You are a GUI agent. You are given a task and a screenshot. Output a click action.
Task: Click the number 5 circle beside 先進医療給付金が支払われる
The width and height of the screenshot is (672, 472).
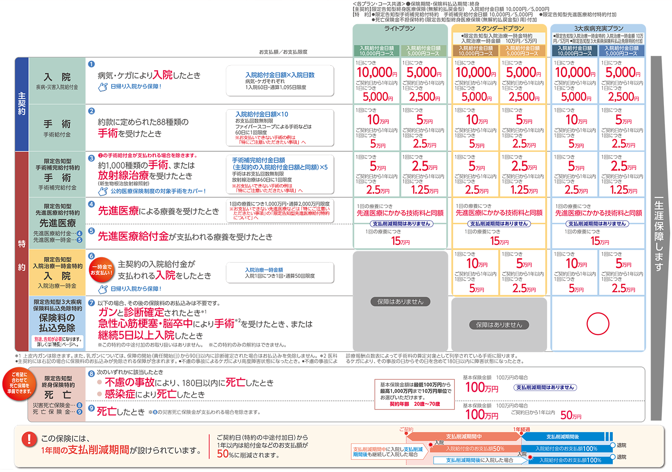pyautogui.click(x=91, y=231)
